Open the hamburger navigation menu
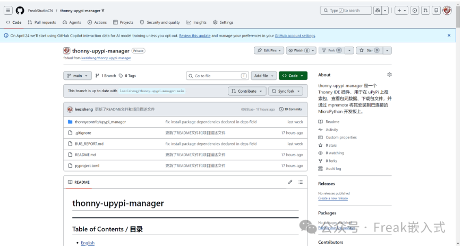Image resolution: width=462 pixels, height=251 pixels. [x=8, y=11]
